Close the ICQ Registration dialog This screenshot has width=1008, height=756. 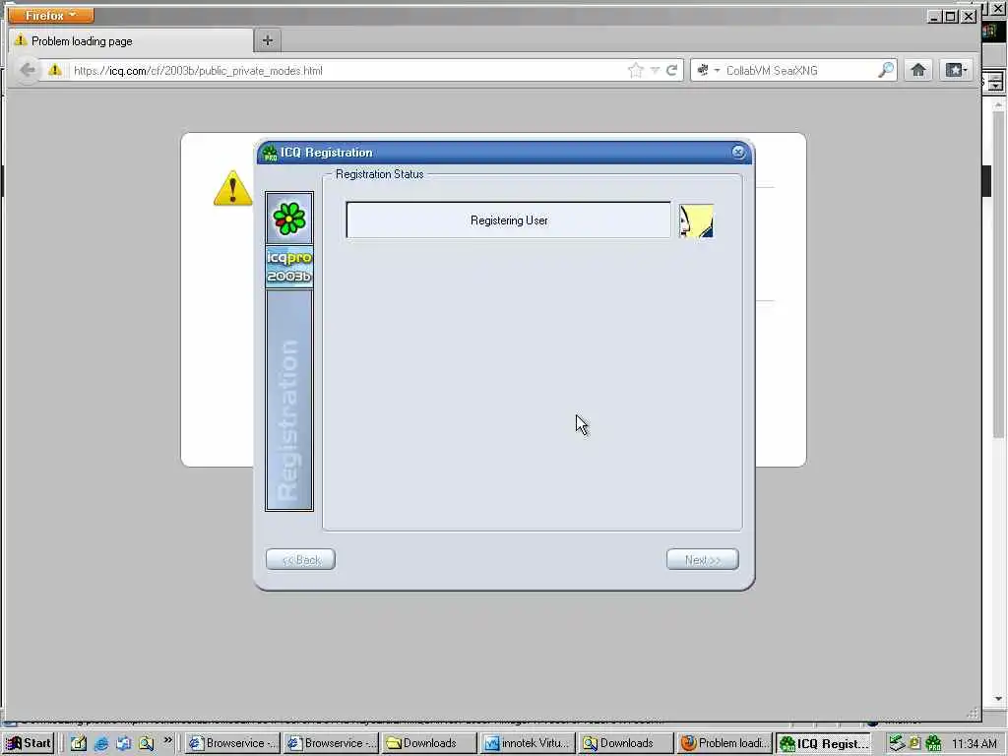[x=738, y=152]
